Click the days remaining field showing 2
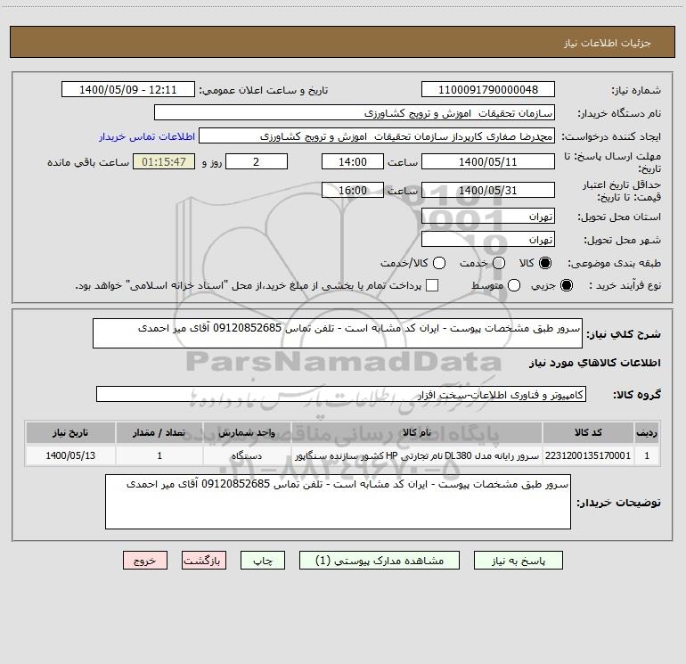The width and height of the screenshot is (686, 664). [x=257, y=161]
